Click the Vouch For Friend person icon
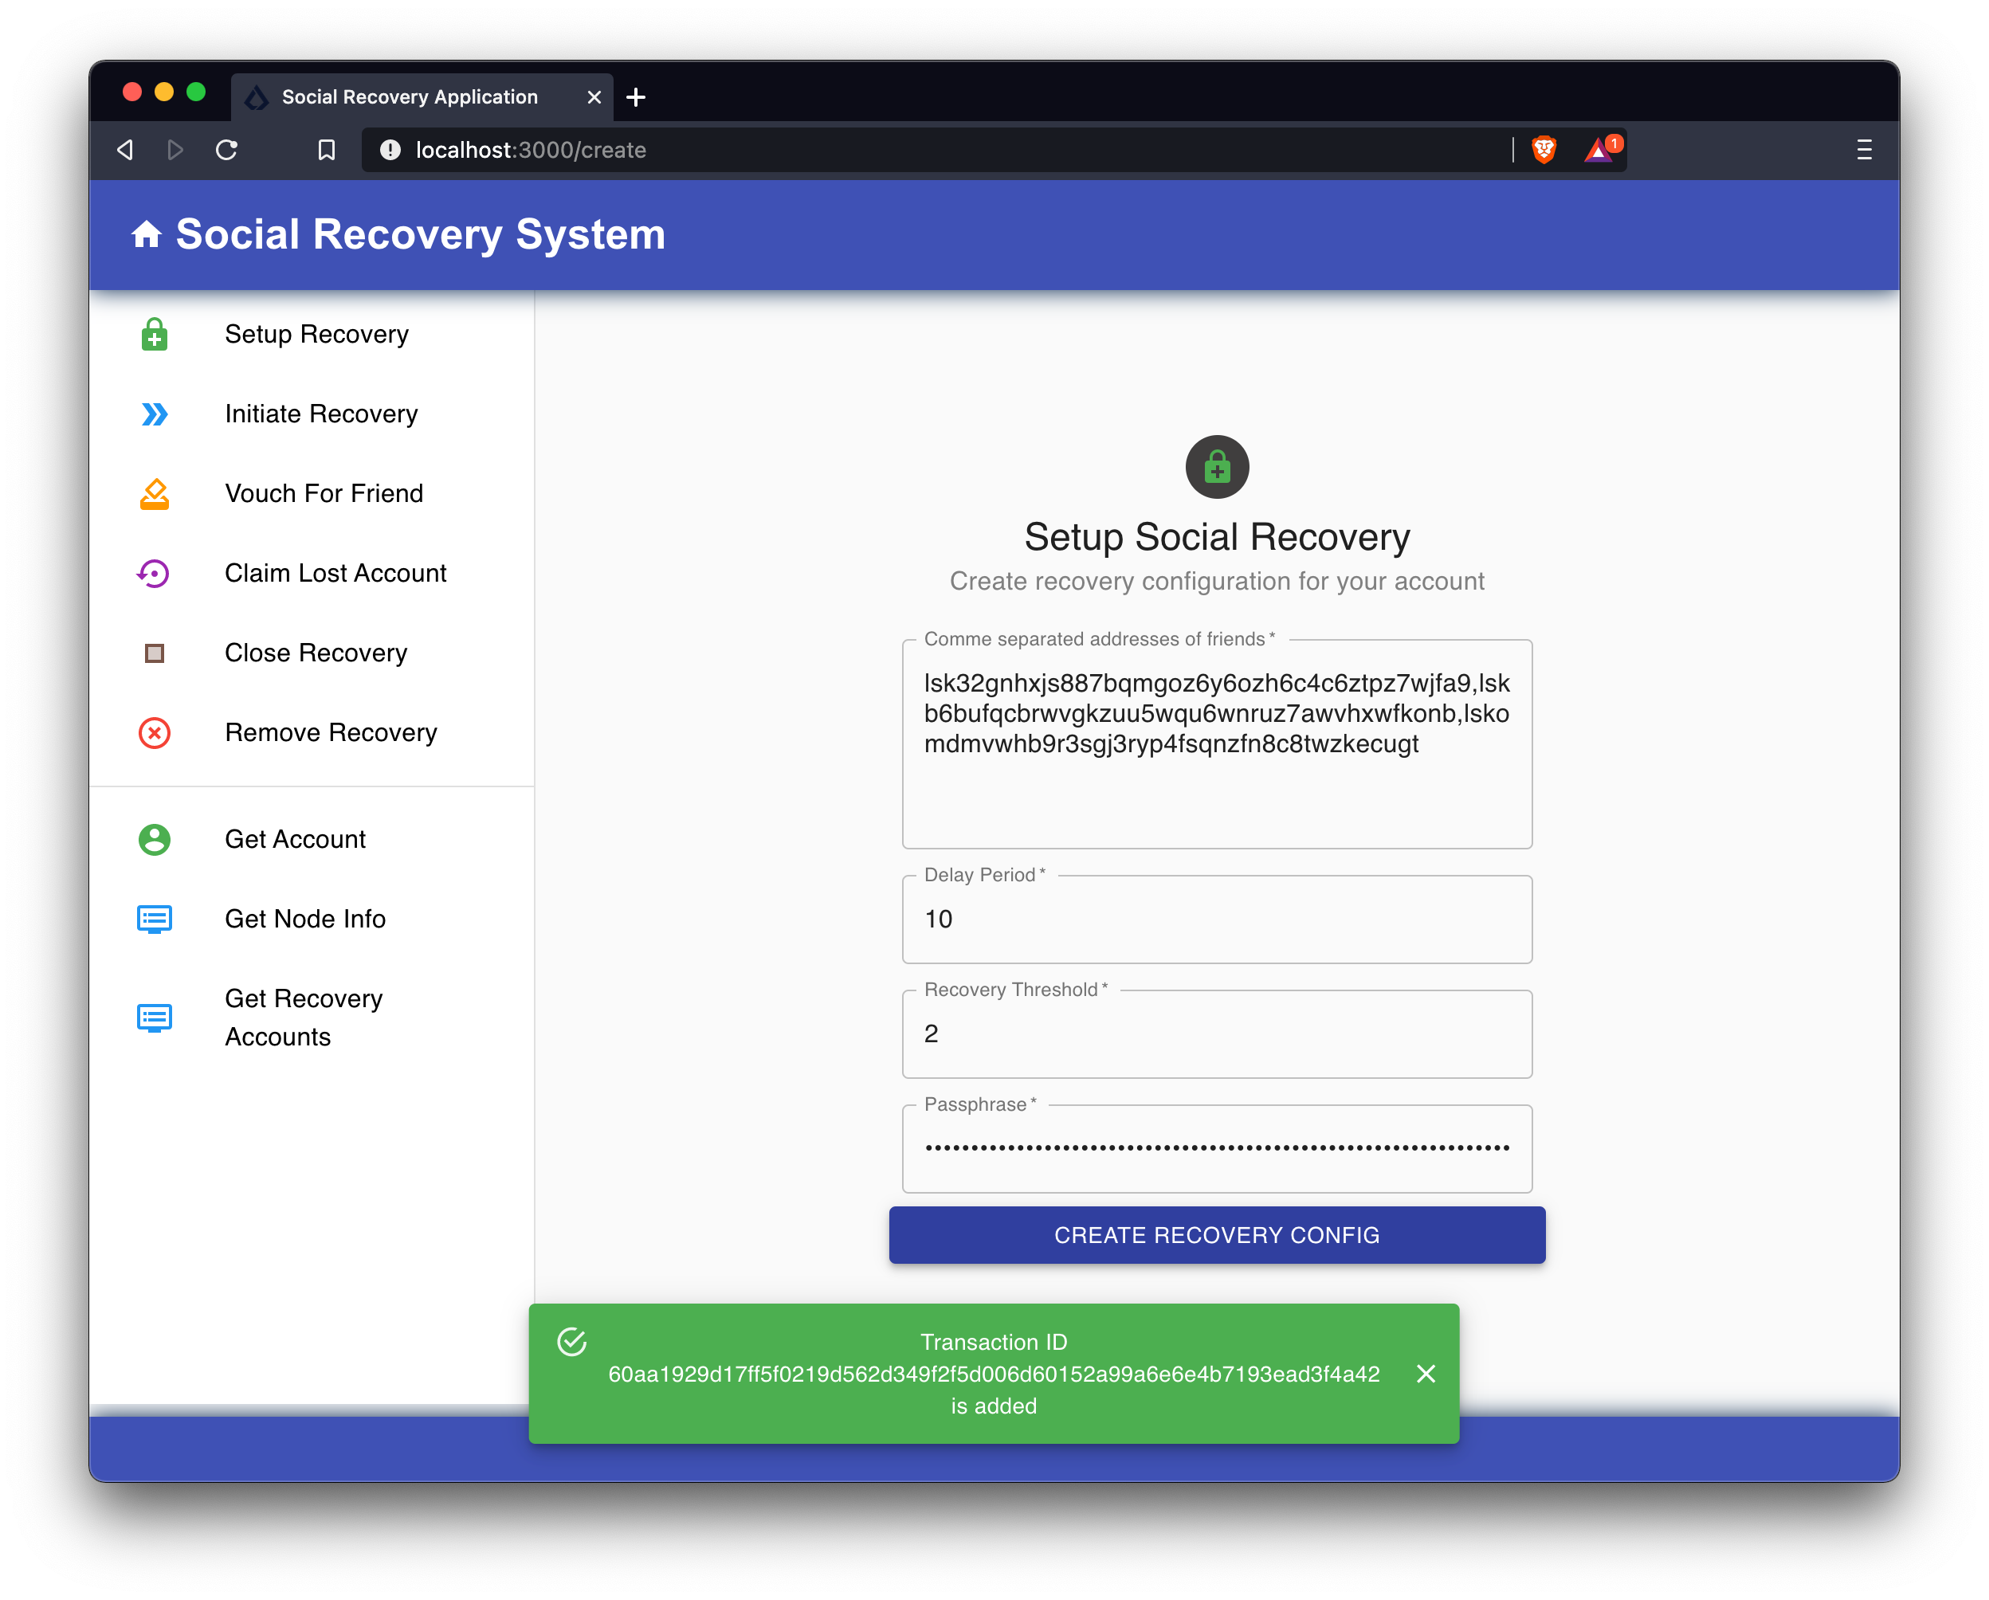Viewport: 1989px width, 1600px height. 154,492
